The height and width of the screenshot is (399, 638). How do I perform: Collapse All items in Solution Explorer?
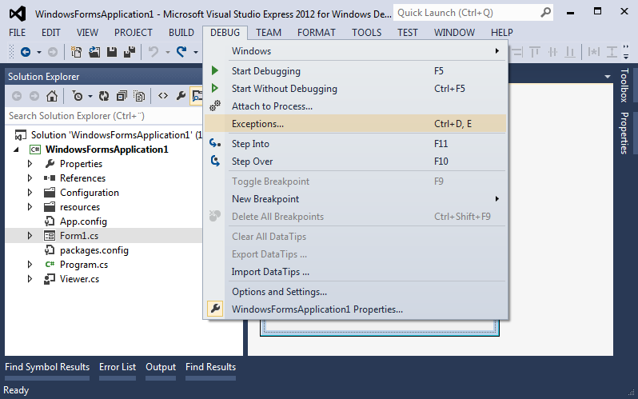[x=122, y=96]
